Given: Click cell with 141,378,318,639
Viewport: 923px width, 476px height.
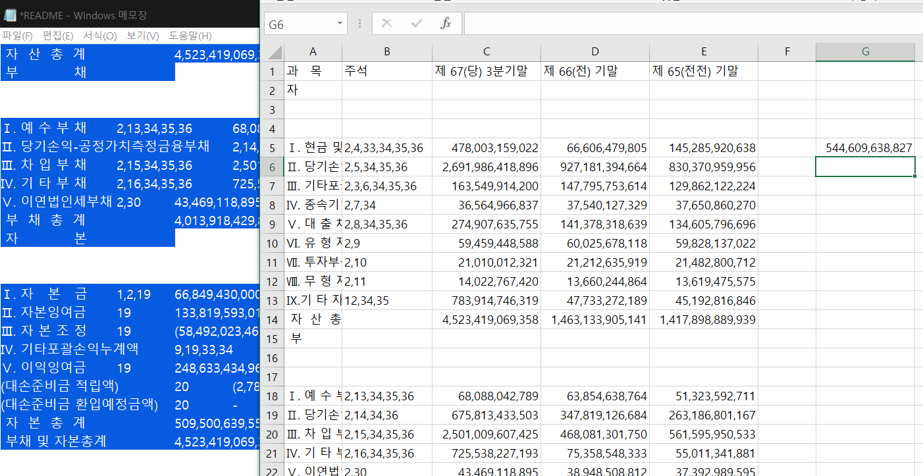Looking at the screenshot, I should click(x=595, y=224).
